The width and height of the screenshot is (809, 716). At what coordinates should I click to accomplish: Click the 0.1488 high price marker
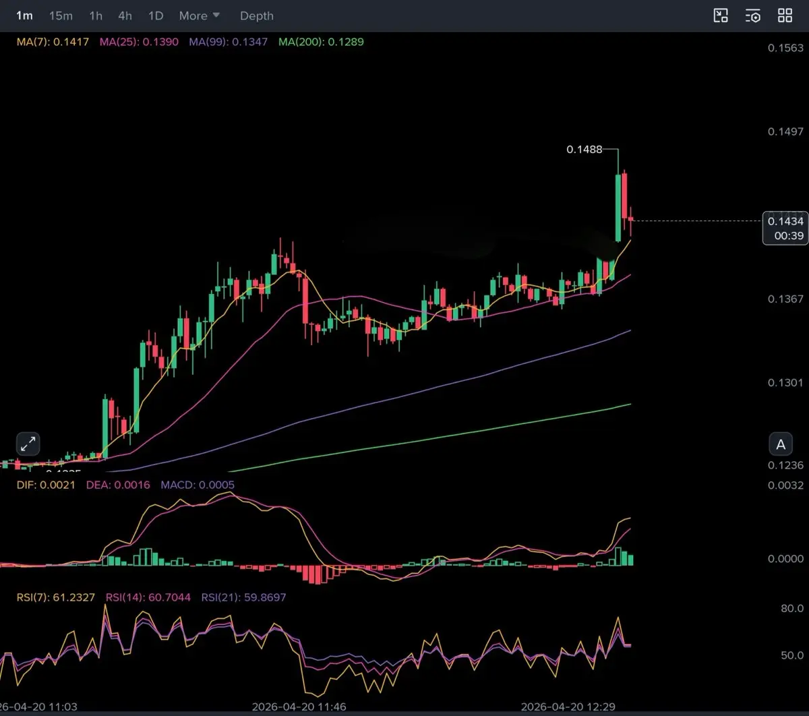coord(585,150)
